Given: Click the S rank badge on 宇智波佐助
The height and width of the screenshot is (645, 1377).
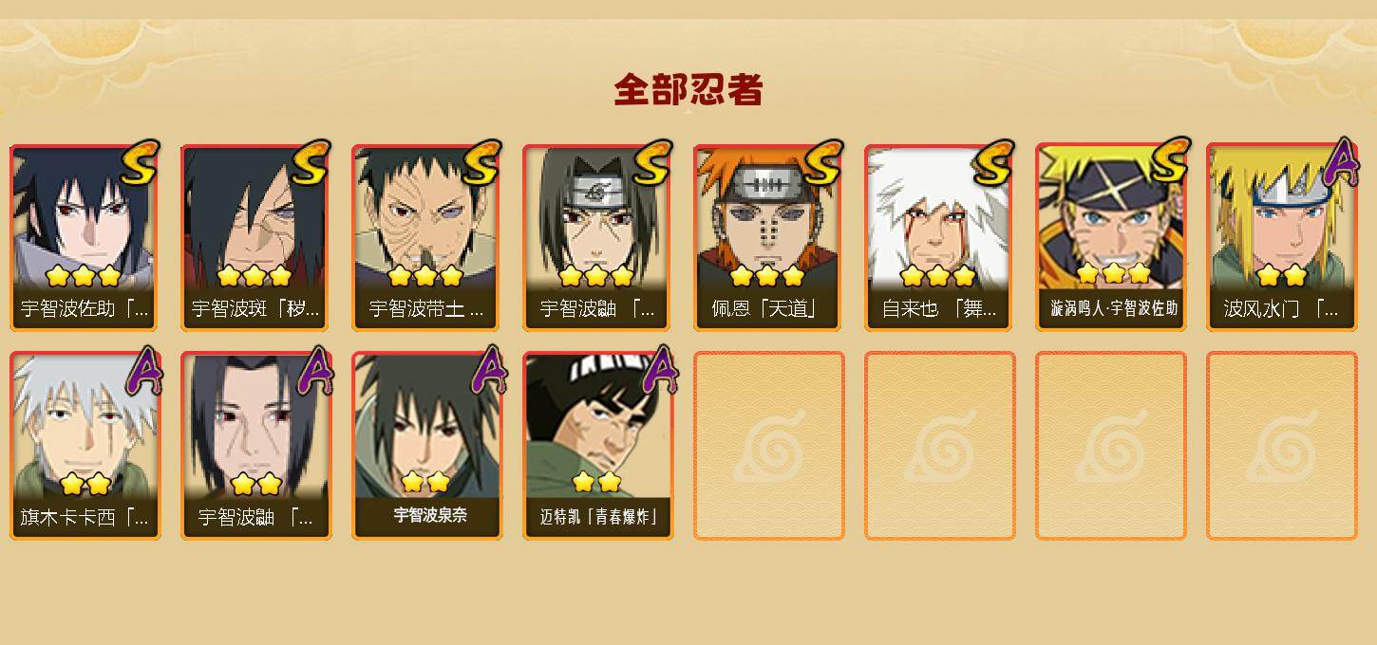Looking at the screenshot, I should pos(139,163).
